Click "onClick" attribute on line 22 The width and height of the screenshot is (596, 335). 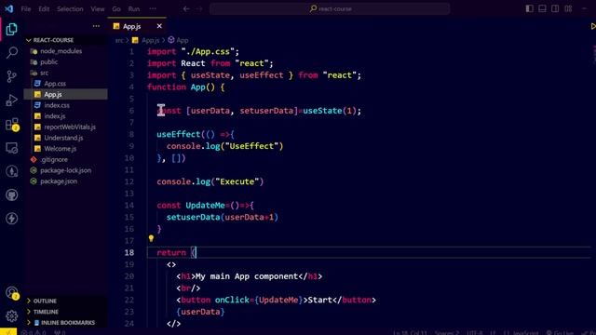click(232, 300)
